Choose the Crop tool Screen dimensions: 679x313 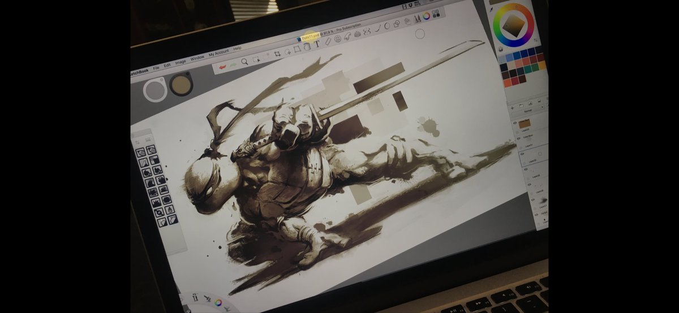(277, 54)
